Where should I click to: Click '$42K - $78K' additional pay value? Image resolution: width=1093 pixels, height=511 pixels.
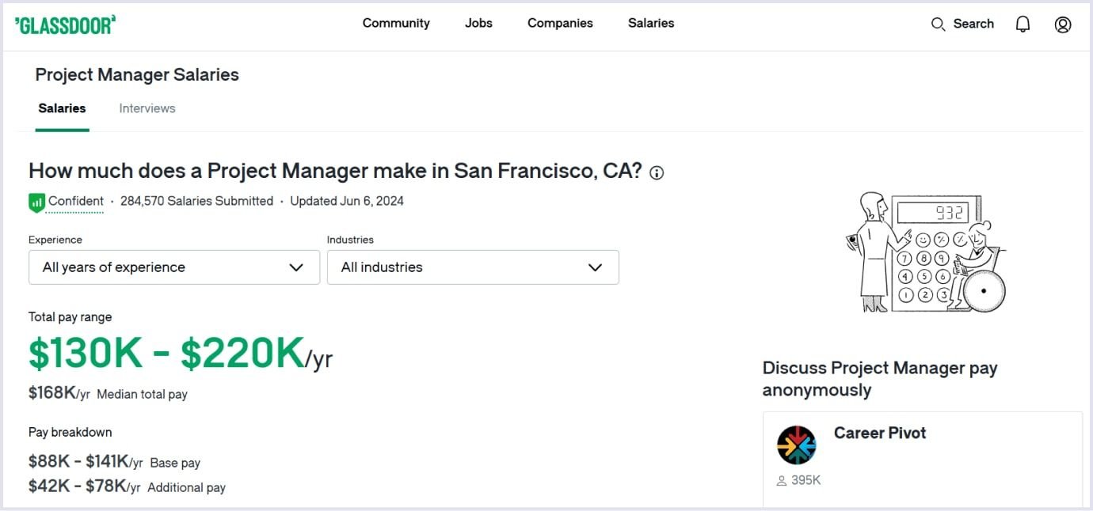78,486
